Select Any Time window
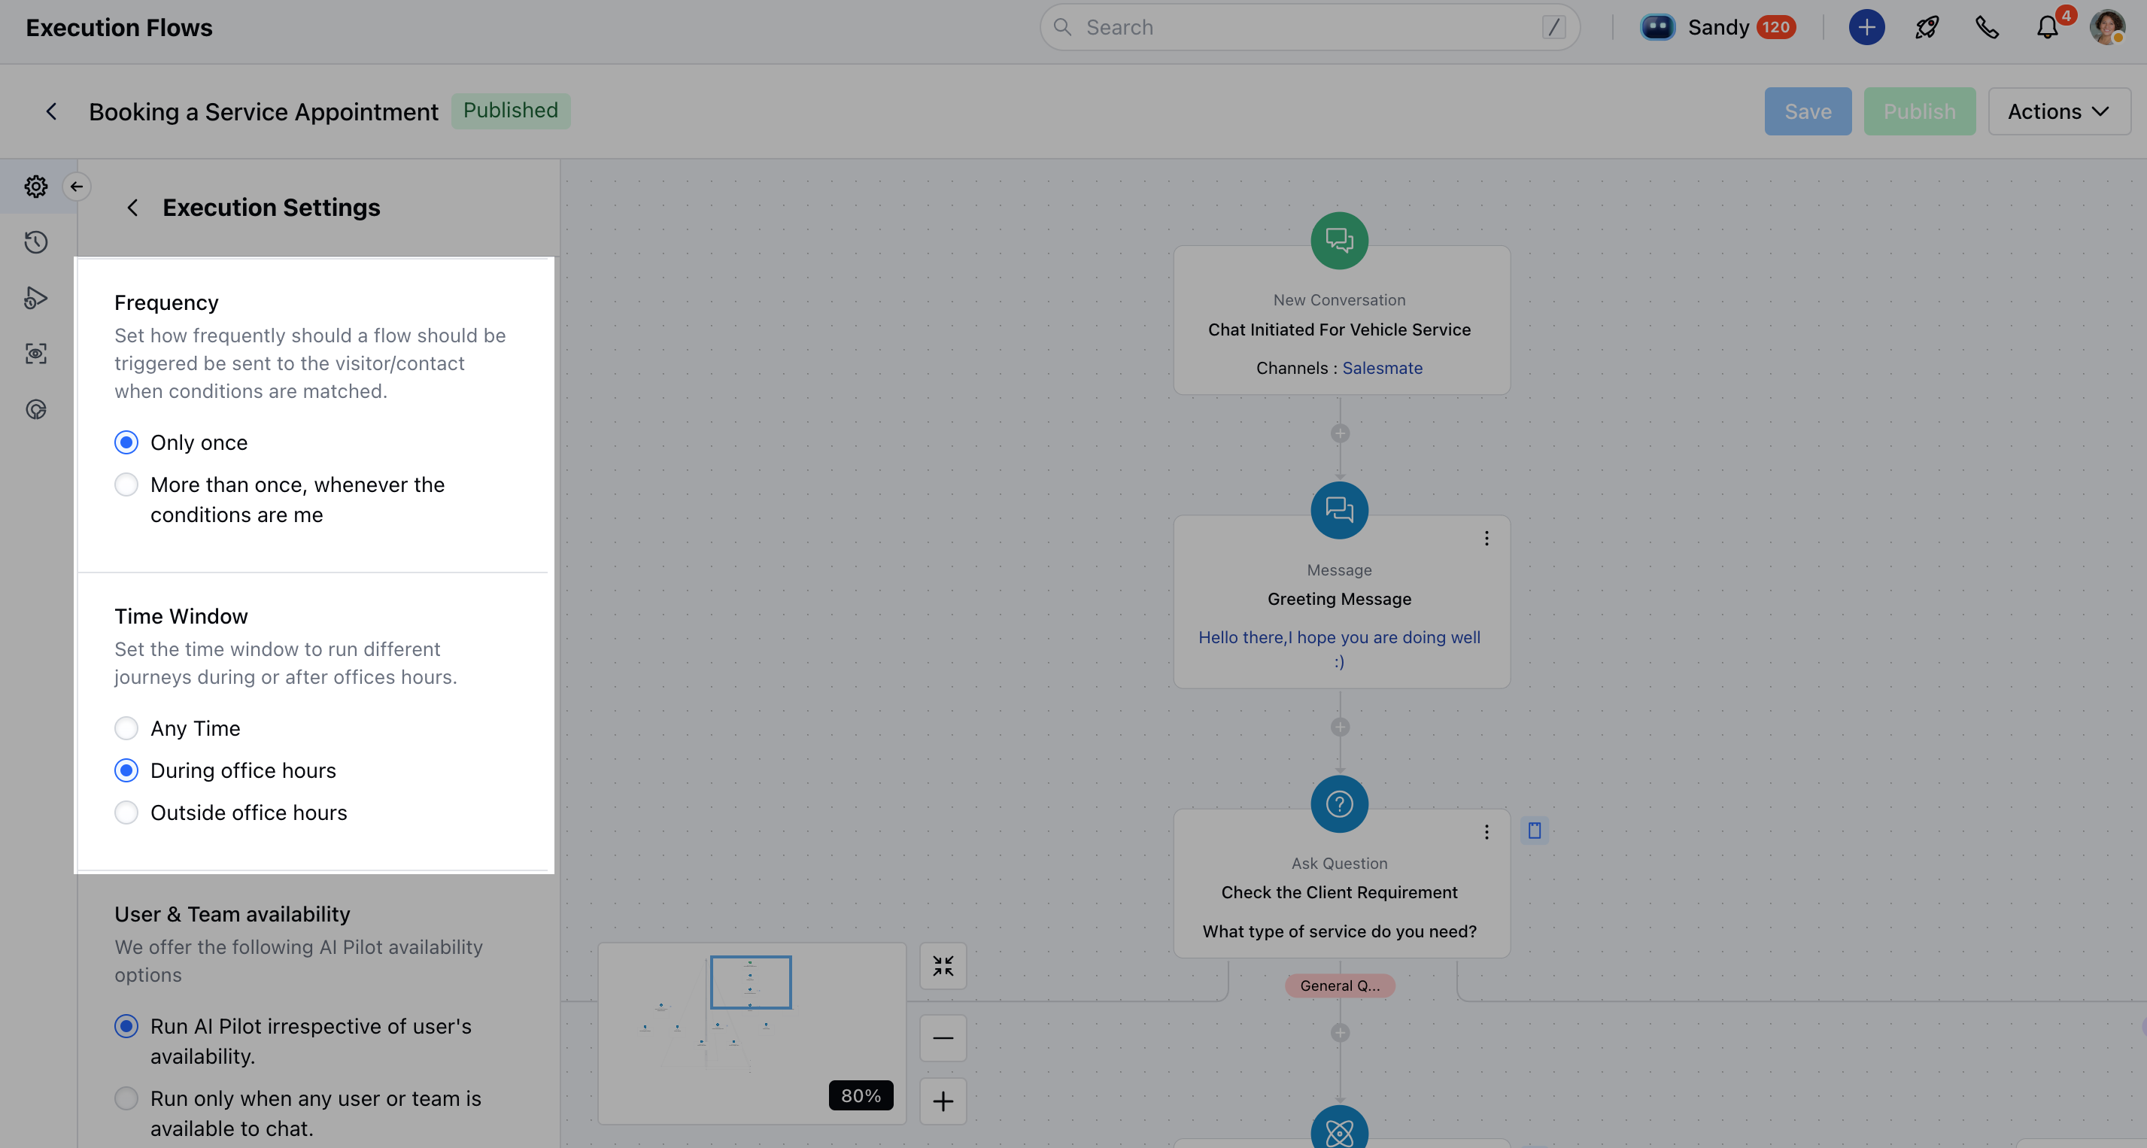 [x=126, y=729]
